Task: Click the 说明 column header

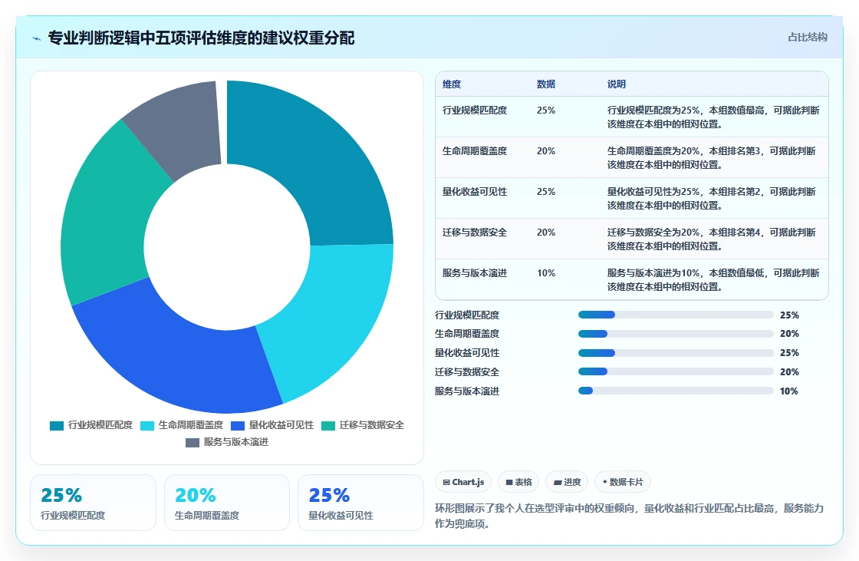Action: tap(617, 84)
